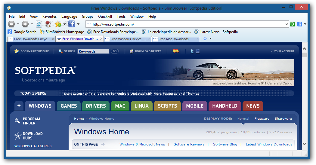Click the Twitter icon on the webpage
Image resolution: width=316 pixels, height=165 pixels.
[192, 51]
